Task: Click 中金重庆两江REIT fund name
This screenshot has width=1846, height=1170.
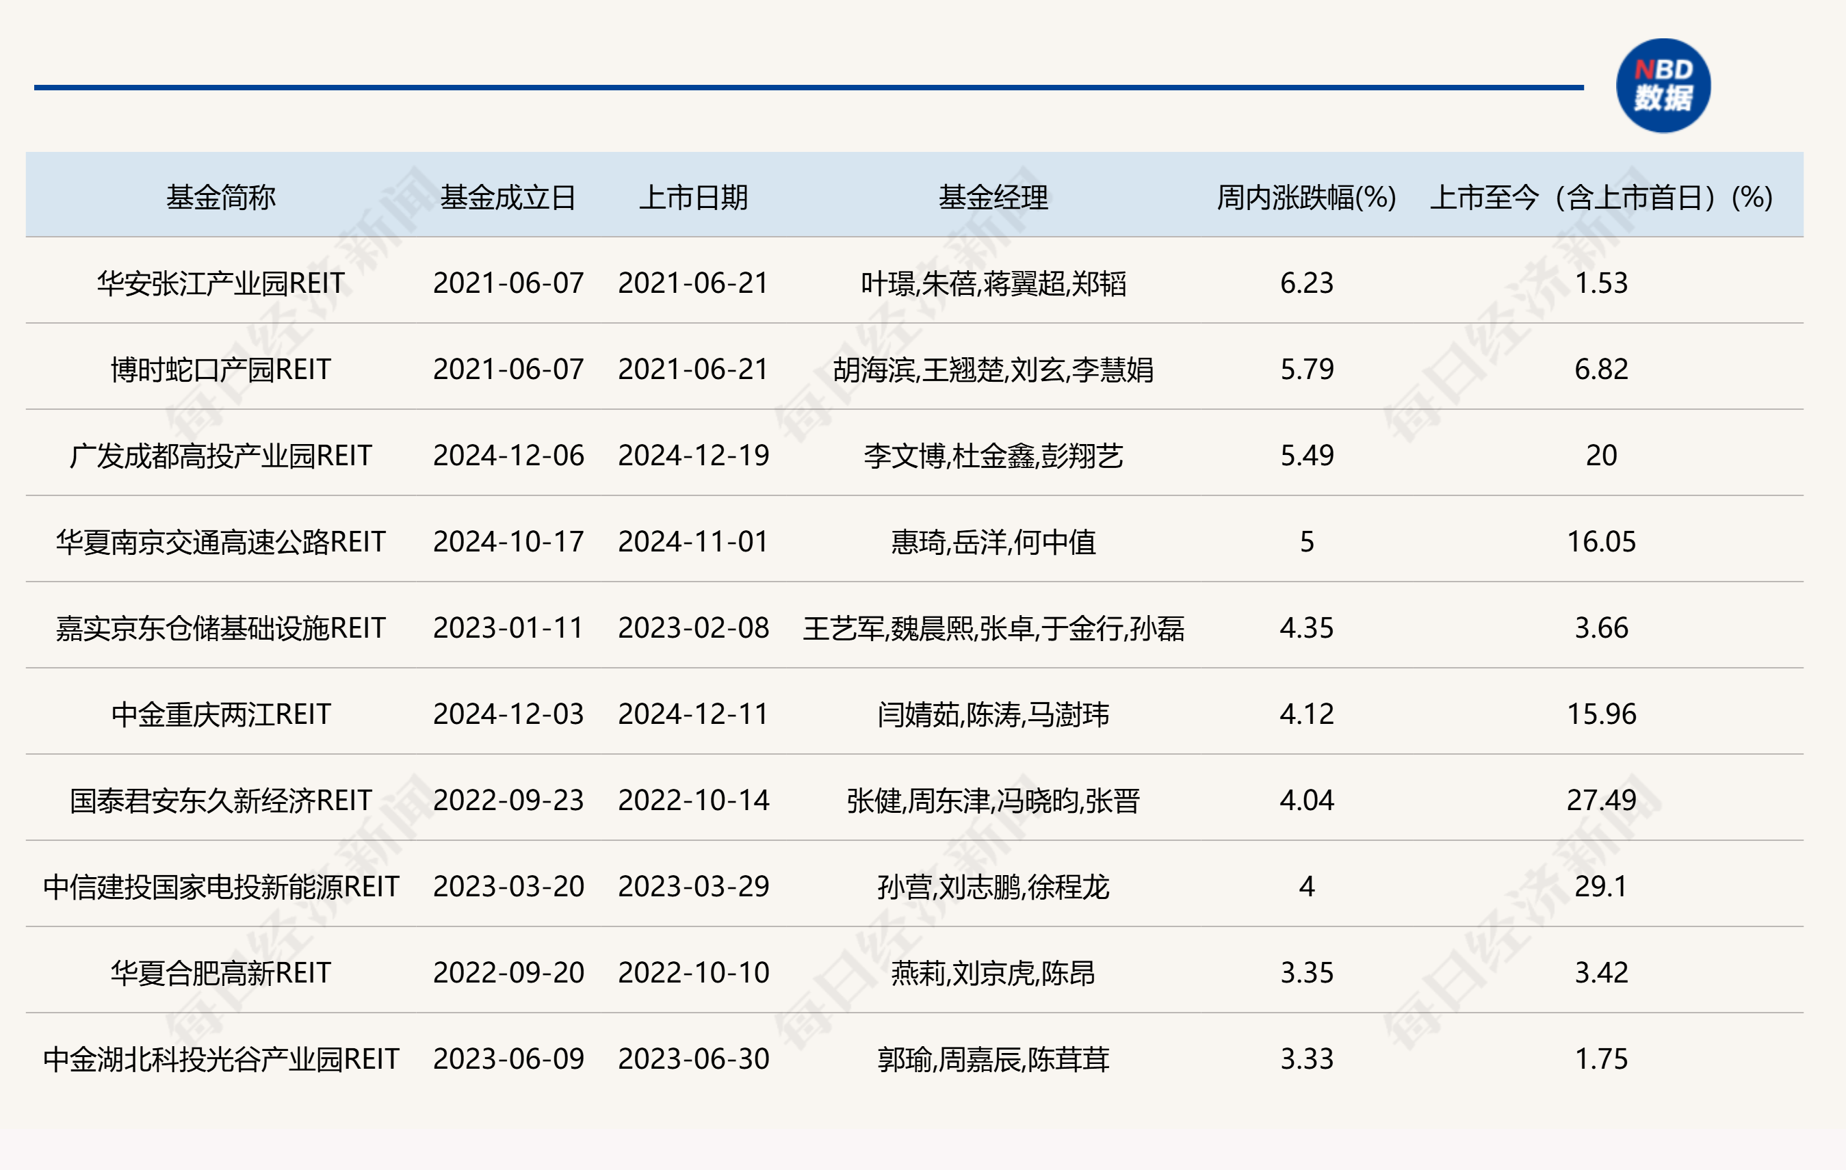Action: click(221, 714)
